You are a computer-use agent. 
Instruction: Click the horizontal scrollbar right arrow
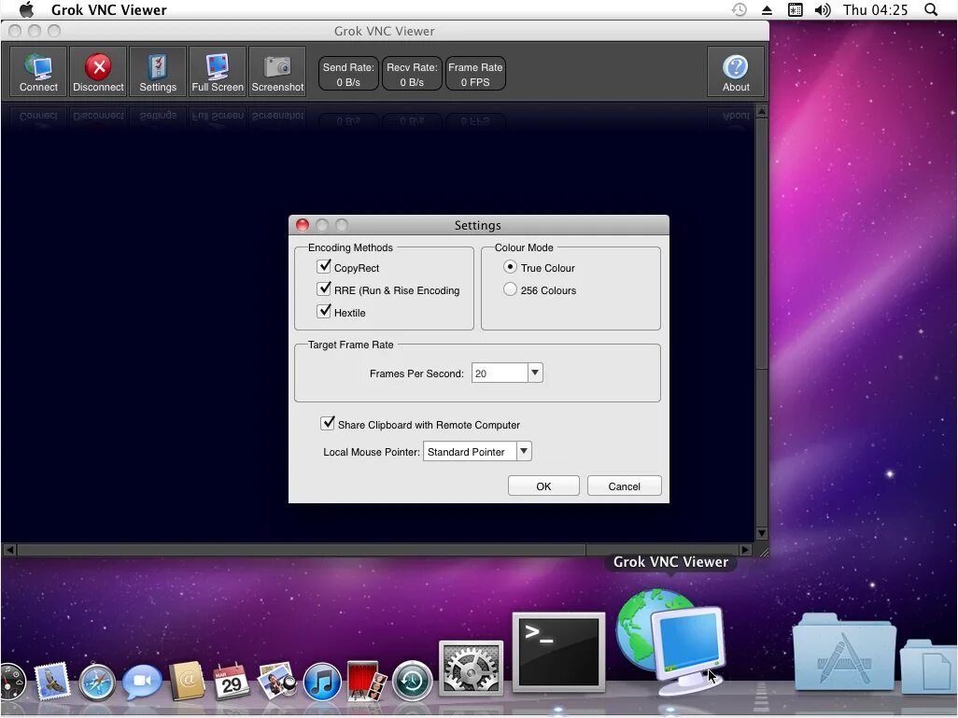745,550
